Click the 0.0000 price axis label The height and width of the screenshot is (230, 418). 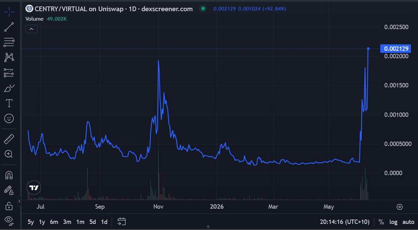[393, 173]
